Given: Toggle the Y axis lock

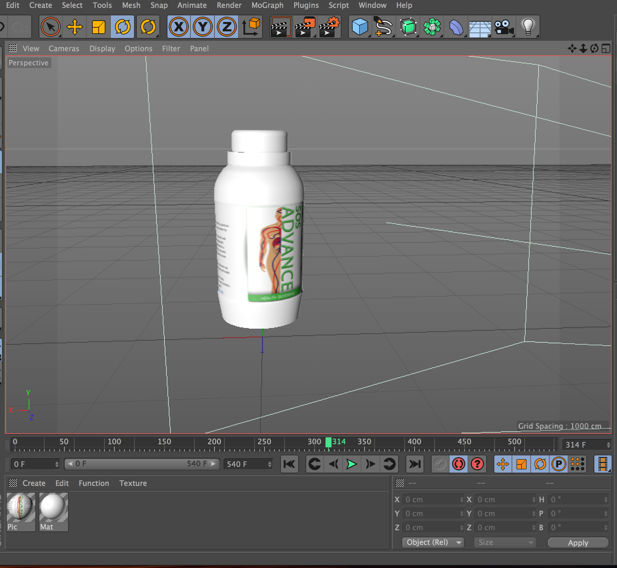Looking at the screenshot, I should pos(203,27).
